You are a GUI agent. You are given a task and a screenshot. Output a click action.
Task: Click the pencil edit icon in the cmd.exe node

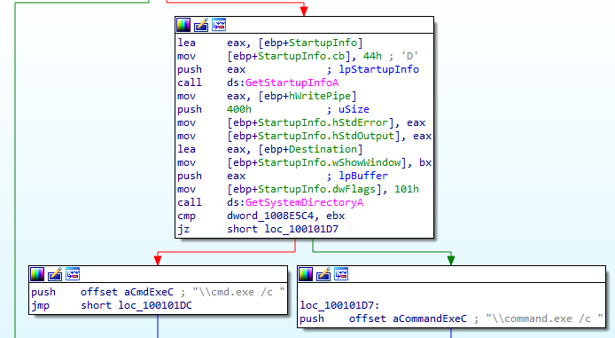click(x=55, y=274)
